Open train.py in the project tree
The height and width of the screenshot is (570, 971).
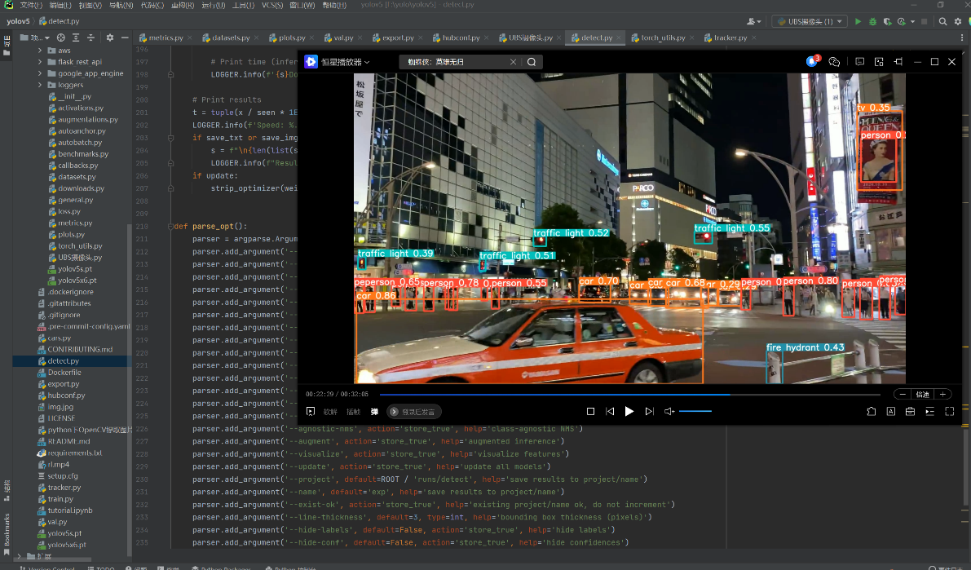click(x=60, y=499)
